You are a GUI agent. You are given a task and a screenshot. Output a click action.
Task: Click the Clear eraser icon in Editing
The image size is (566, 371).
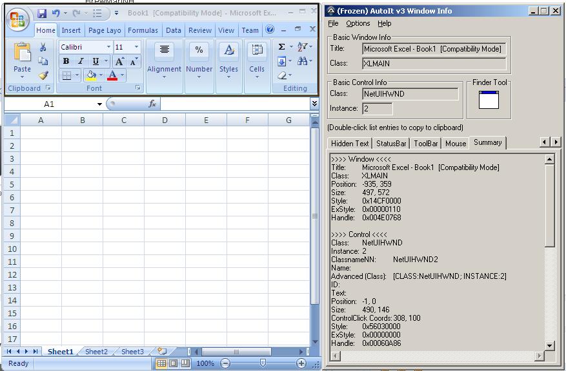(x=282, y=75)
